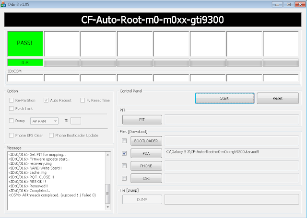The image size is (307, 218).
Task: Maximize the Odin3 window
Action: [x=289, y=4]
